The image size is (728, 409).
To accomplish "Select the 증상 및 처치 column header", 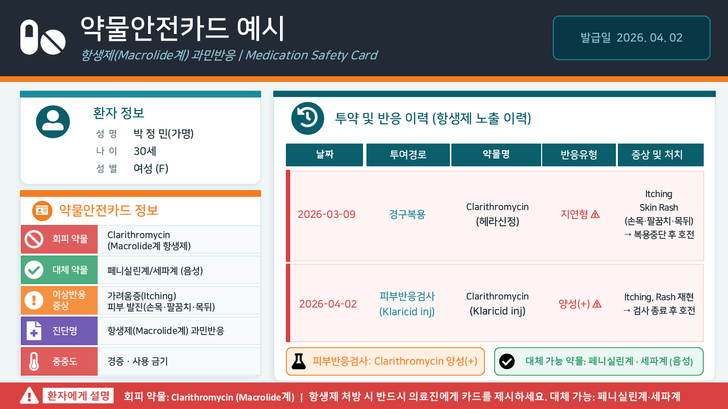I will coord(657,155).
